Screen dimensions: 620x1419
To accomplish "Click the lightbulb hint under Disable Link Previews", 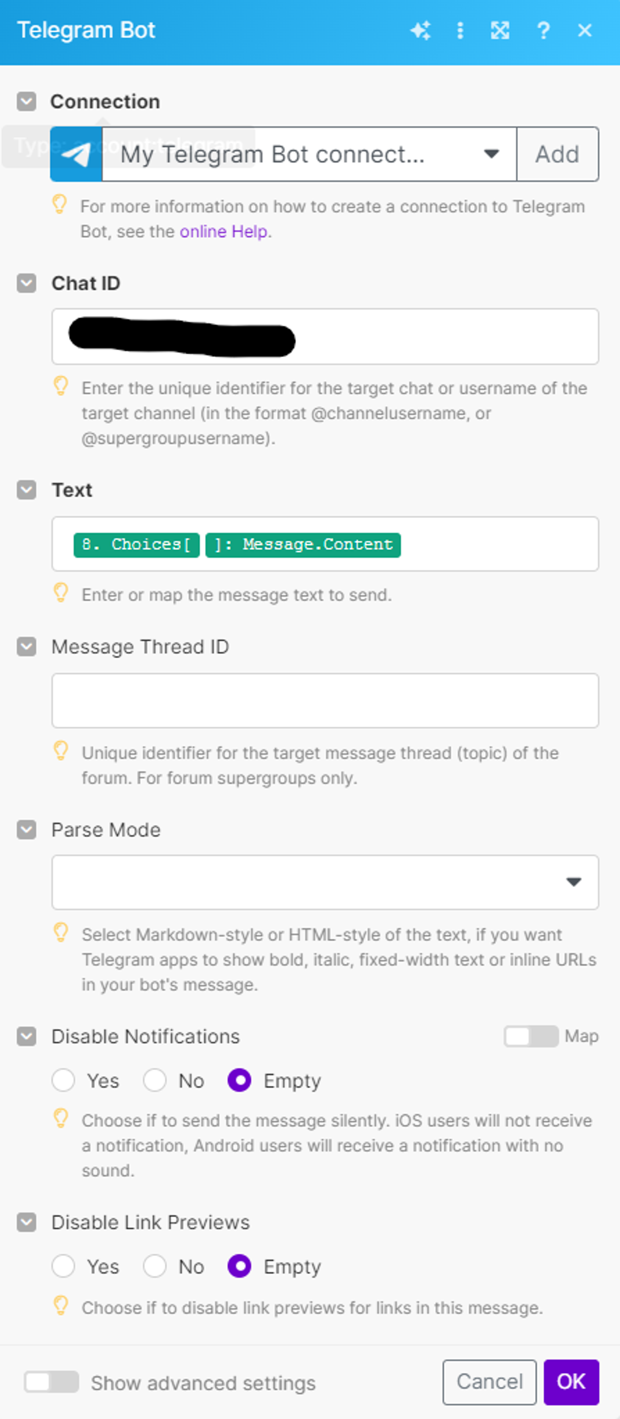I will coord(60,1306).
